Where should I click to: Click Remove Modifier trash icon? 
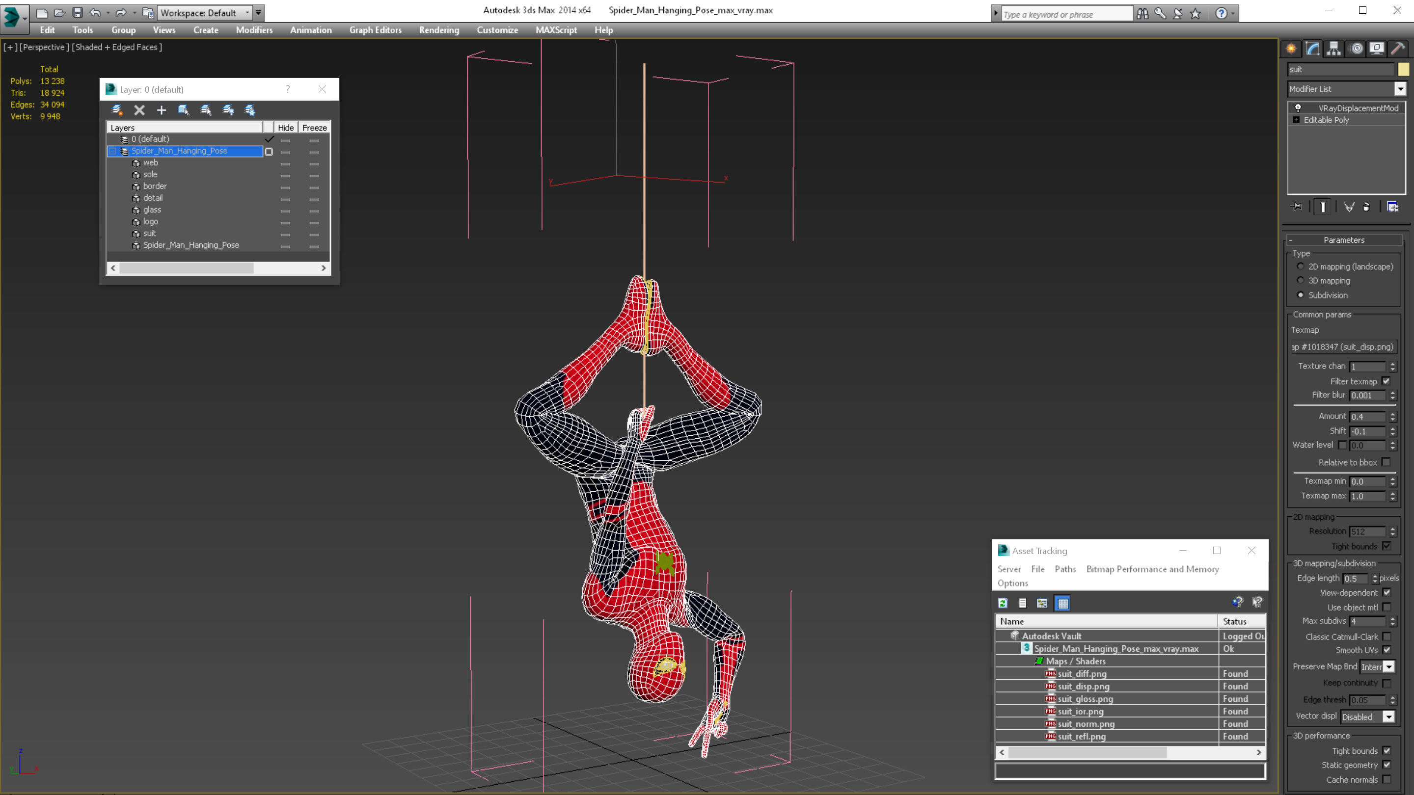(1366, 207)
